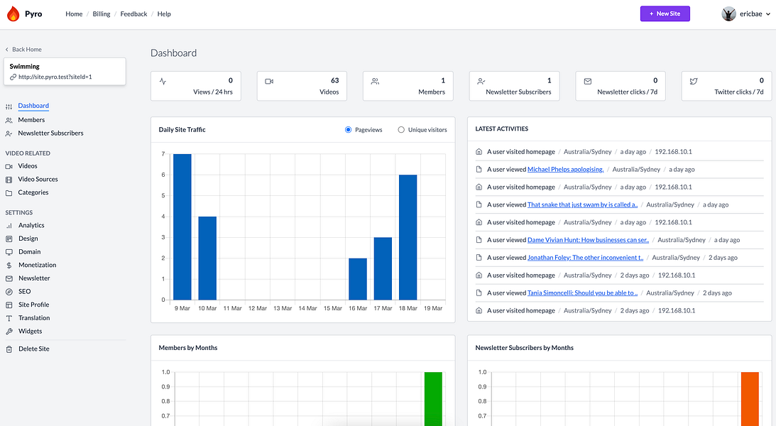This screenshot has height=426, width=776.
Task: Click the '63' Videos count
Action: tap(335, 80)
